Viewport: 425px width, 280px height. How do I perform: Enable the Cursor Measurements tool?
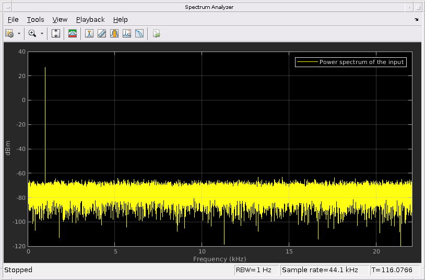[x=89, y=33]
